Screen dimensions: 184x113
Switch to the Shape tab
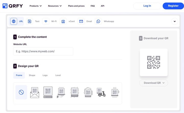32,75
